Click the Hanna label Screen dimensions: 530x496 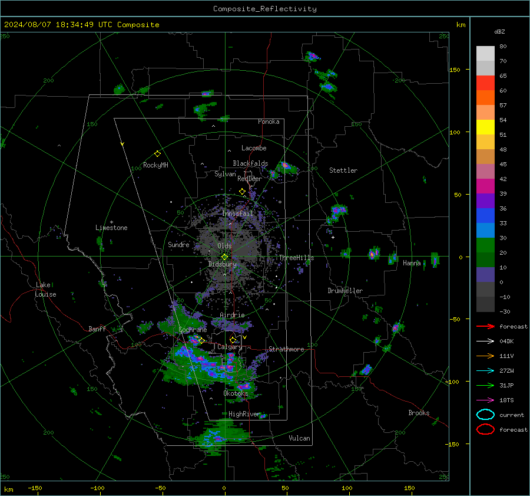[x=412, y=263]
